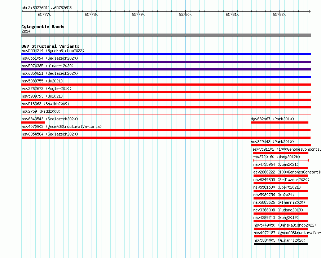Click nsv6343543 (Sedlazeck2020) label

pyautogui.click(x=50, y=119)
